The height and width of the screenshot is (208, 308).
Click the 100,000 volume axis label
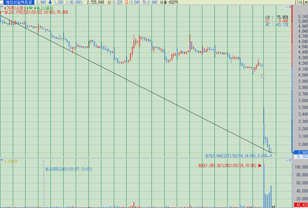[302, 167]
